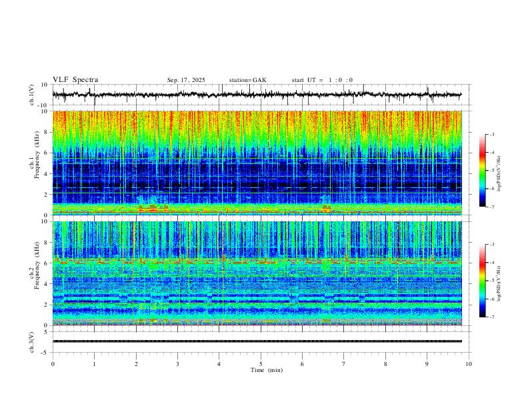528x408 pixels.
Task: Click the 'Time (min)' axis label
Action: 267,370
